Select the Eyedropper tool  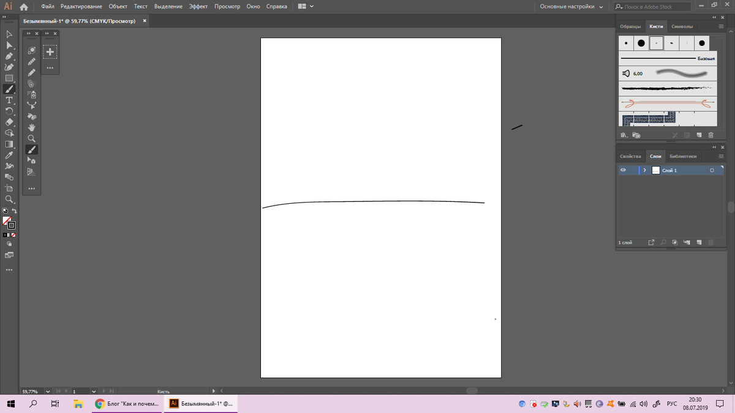click(x=9, y=155)
